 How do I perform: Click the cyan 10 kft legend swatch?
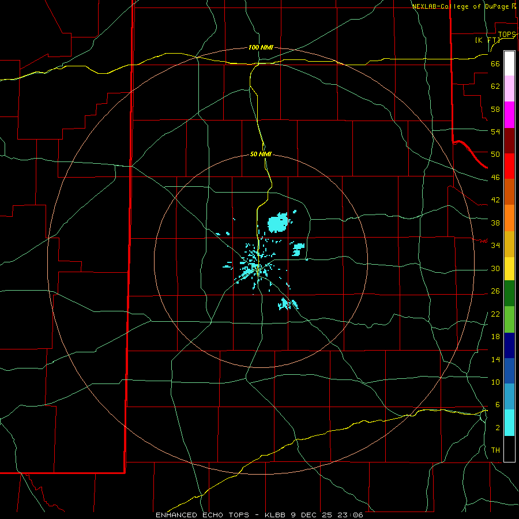[509, 423]
